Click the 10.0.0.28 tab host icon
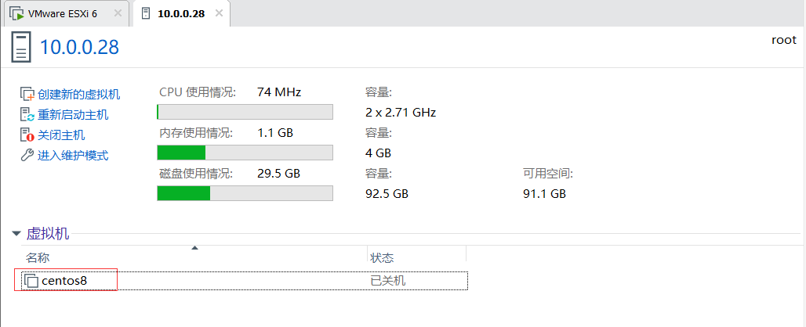Image resolution: width=806 pixels, height=327 pixels. [x=147, y=14]
